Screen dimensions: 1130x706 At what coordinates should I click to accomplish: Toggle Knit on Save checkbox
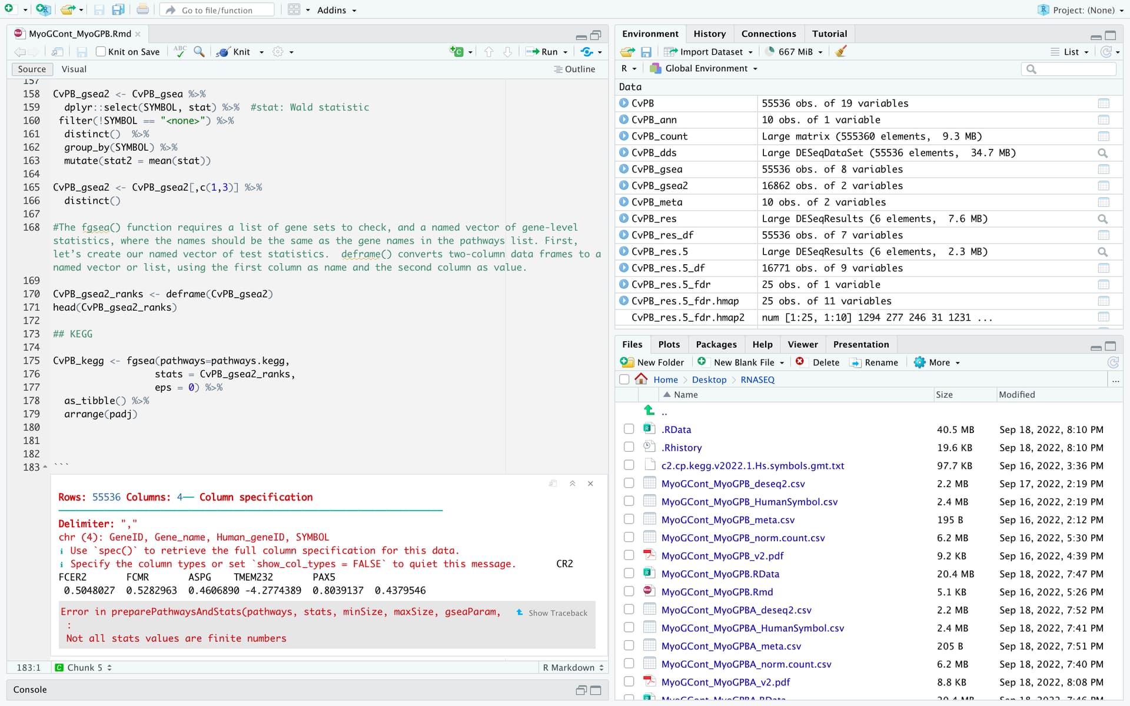[101, 52]
